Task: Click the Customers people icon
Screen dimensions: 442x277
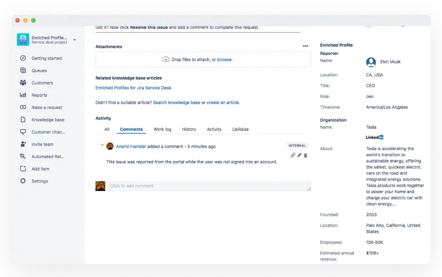Action: coord(23,83)
